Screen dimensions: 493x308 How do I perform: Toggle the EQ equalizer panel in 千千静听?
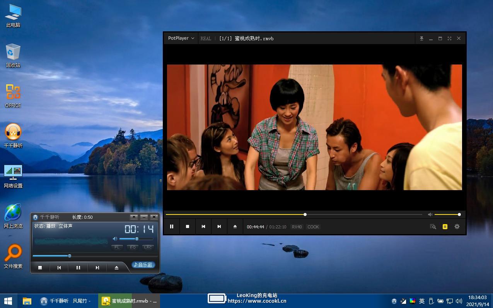click(x=133, y=247)
